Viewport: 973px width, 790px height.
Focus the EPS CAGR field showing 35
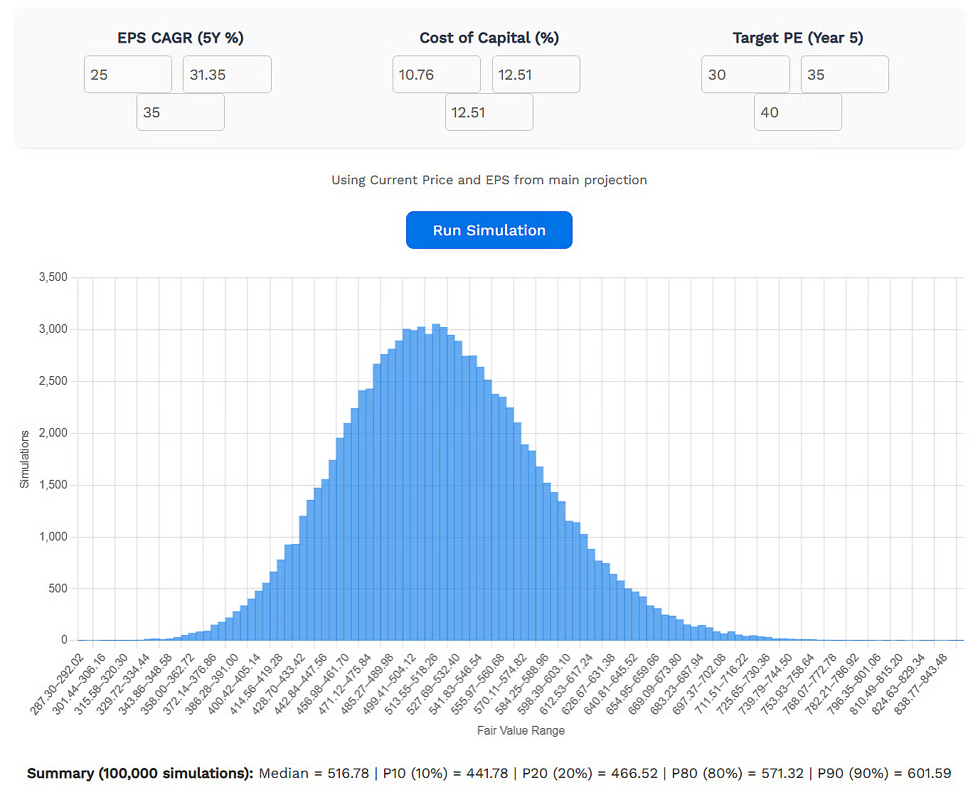pos(180,112)
